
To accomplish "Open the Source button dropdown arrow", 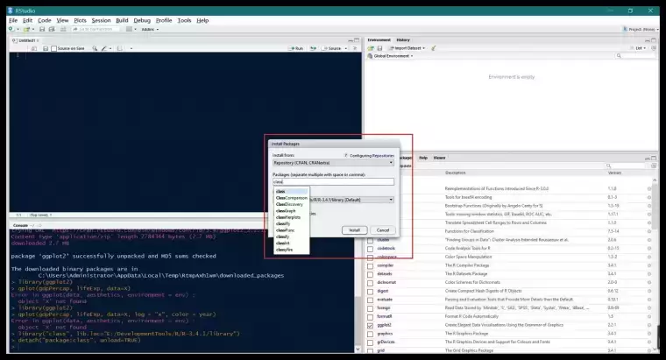I will pos(346,48).
